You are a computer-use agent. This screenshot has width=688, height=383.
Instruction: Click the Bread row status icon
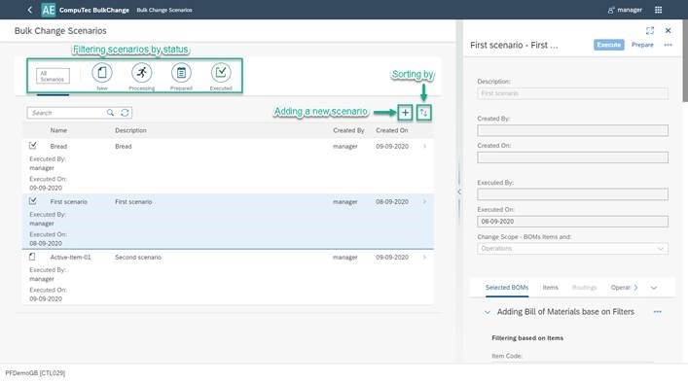(33, 146)
